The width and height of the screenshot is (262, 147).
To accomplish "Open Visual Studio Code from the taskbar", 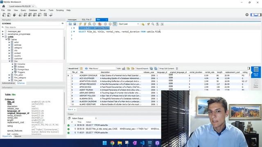I will click(142, 143).
